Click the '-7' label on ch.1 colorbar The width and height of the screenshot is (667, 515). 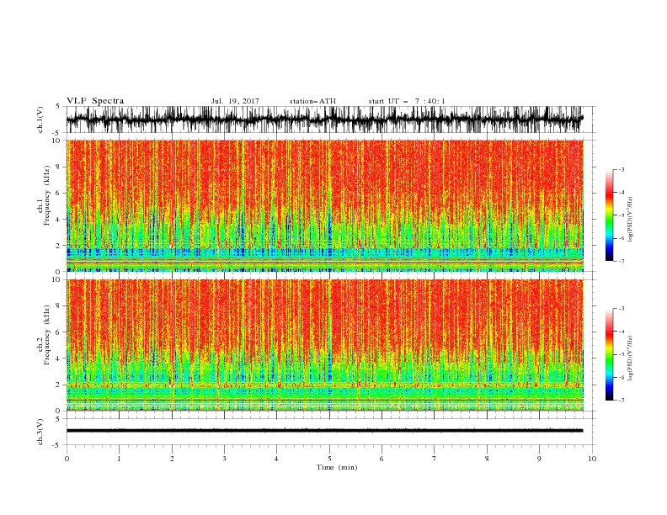622,262
